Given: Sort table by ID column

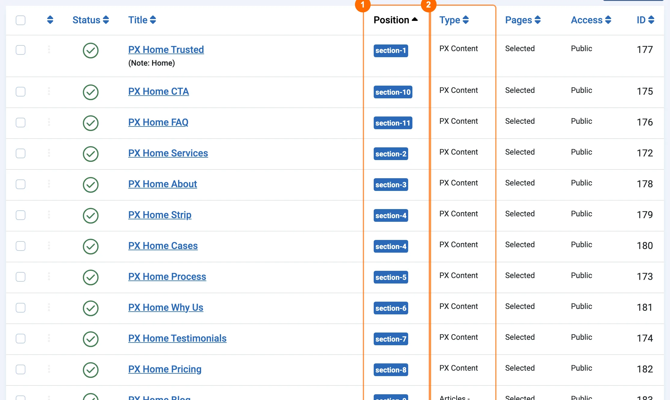Looking at the screenshot, I should click(646, 20).
